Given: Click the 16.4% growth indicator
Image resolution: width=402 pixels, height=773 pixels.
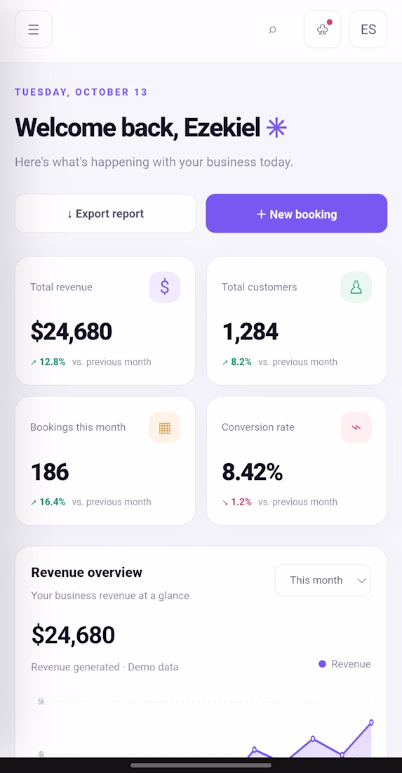Looking at the screenshot, I should (x=48, y=502).
